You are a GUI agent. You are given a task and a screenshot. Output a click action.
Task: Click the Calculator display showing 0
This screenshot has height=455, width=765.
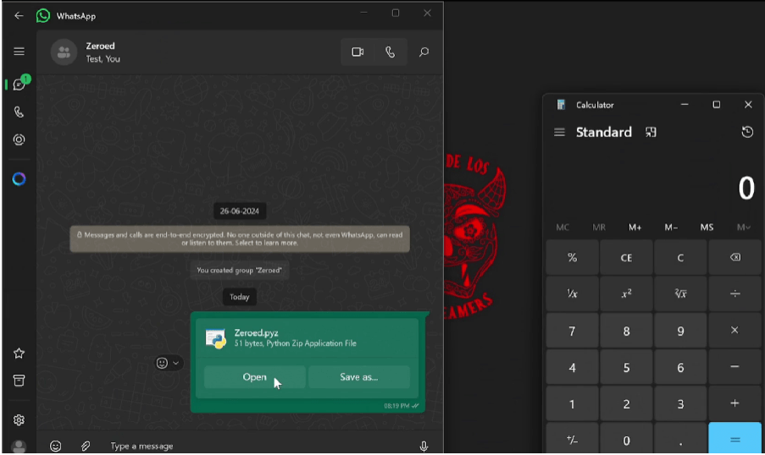[746, 188]
